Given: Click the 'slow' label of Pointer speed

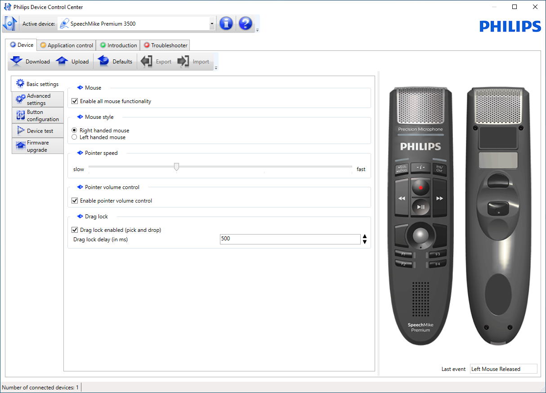Looking at the screenshot, I should click(x=79, y=169).
